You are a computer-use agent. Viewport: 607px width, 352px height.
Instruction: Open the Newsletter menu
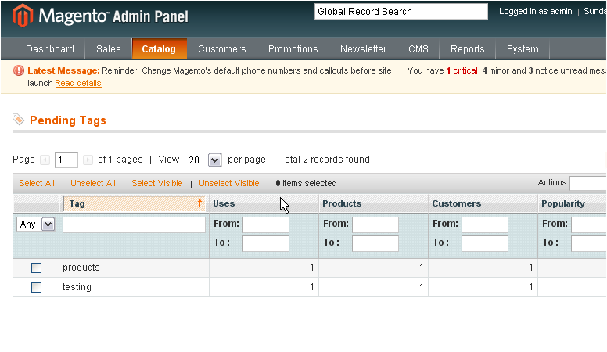pos(363,49)
